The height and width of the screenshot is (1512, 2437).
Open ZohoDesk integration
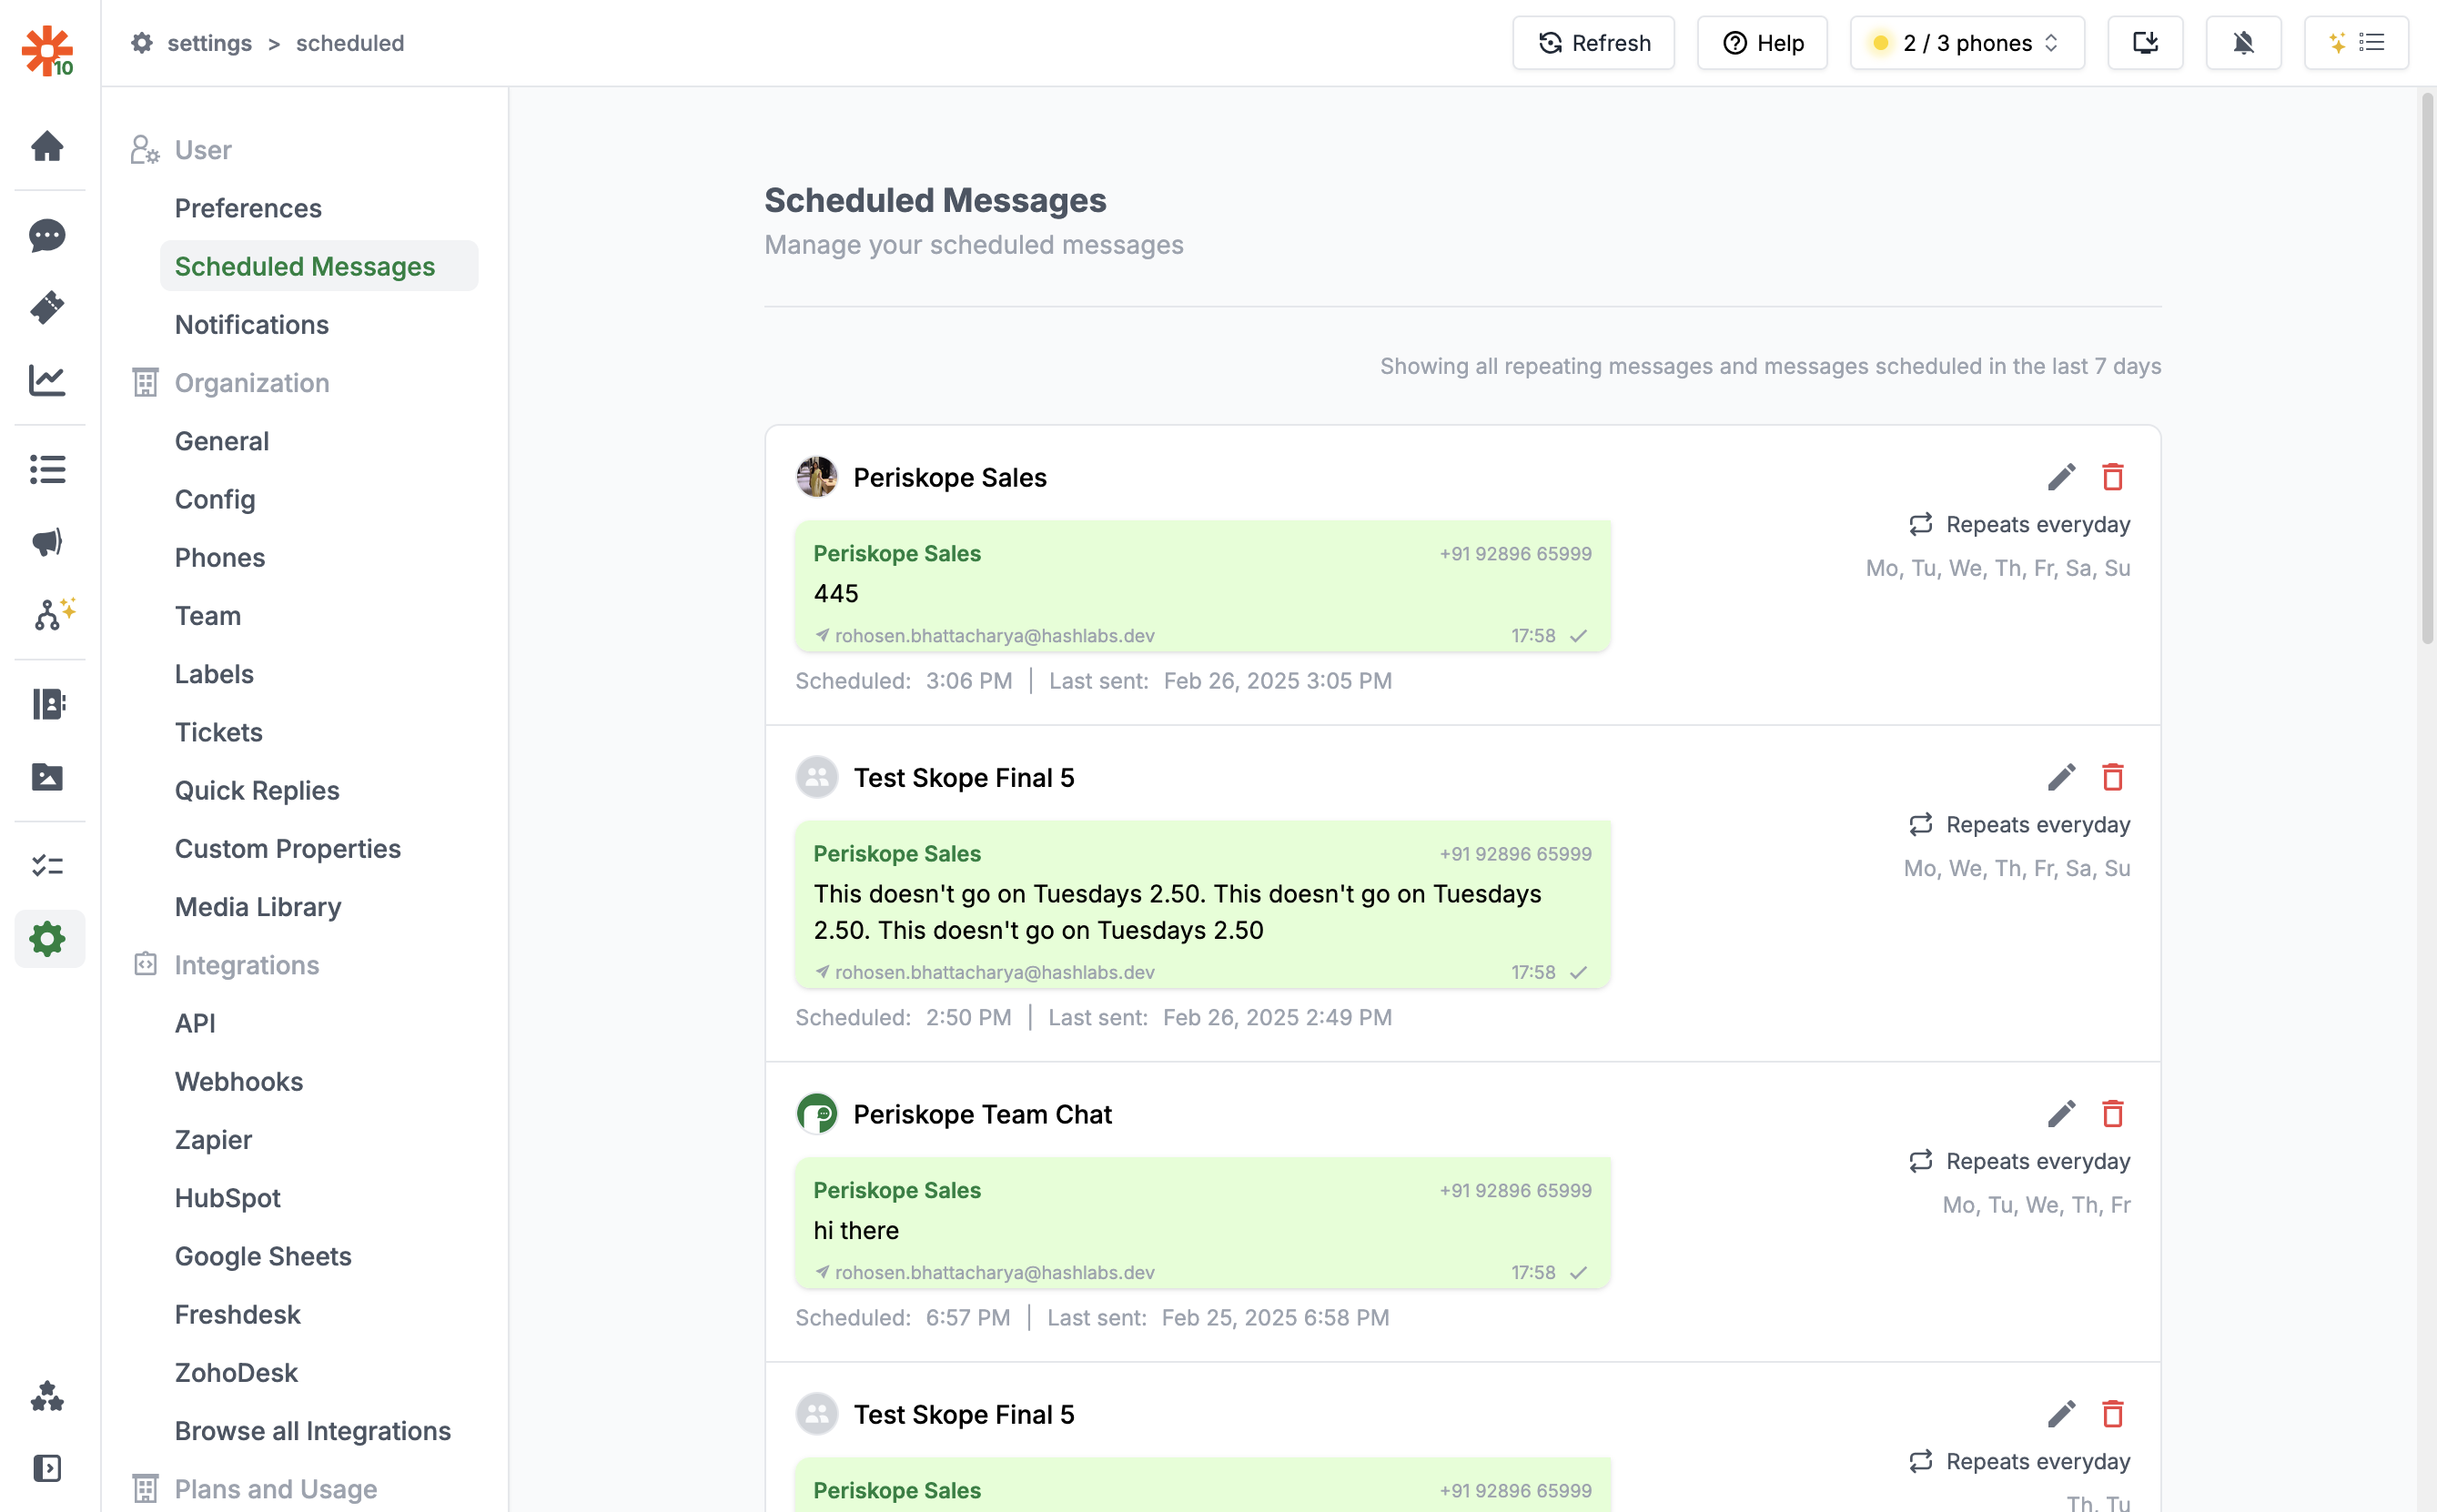(236, 1372)
